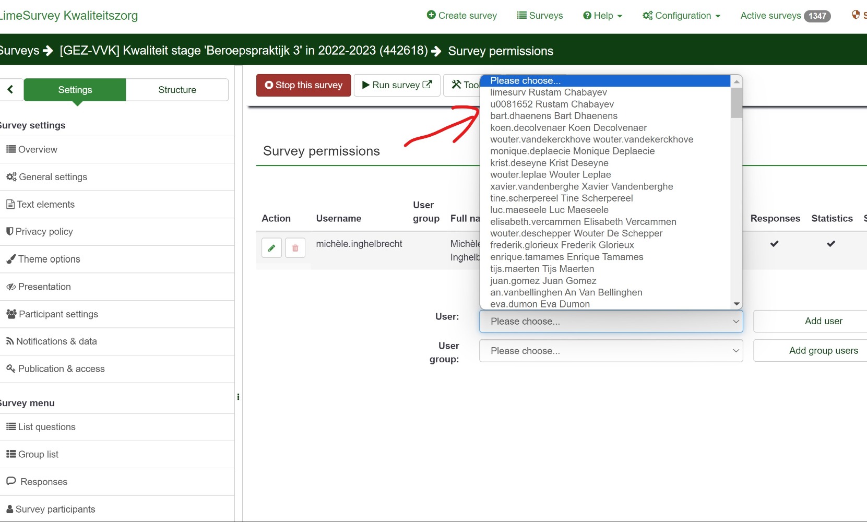Expand the Configuration menu
Image resolution: width=867 pixels, height=522 pixels.
tap(681, 16)
